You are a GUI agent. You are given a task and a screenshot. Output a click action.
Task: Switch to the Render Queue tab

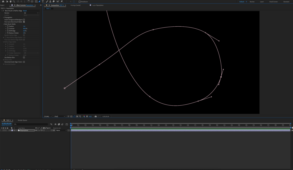point(22,120)
